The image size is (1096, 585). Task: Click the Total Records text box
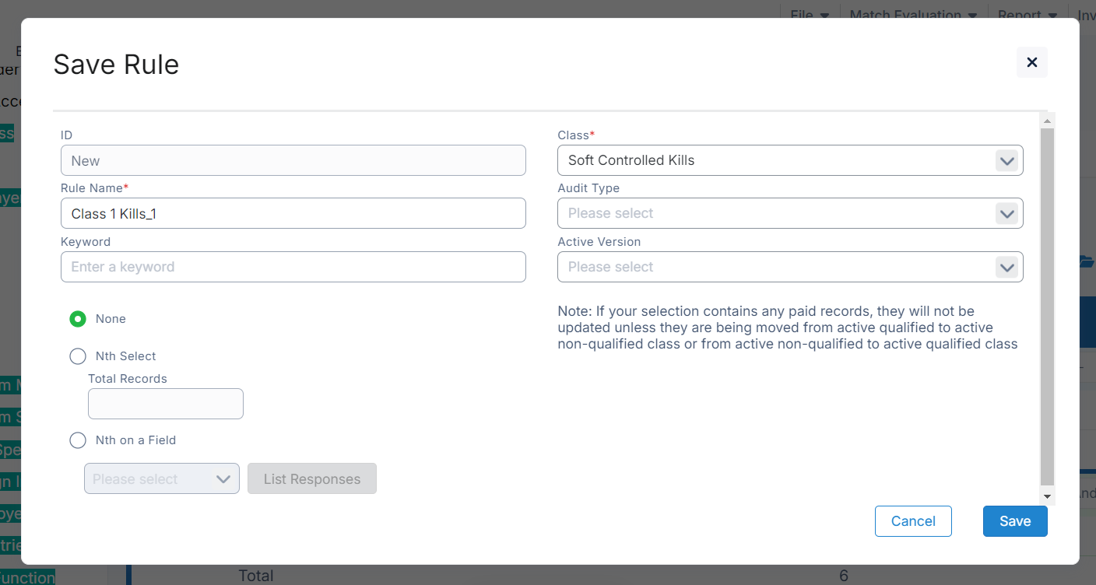(165, 405)
